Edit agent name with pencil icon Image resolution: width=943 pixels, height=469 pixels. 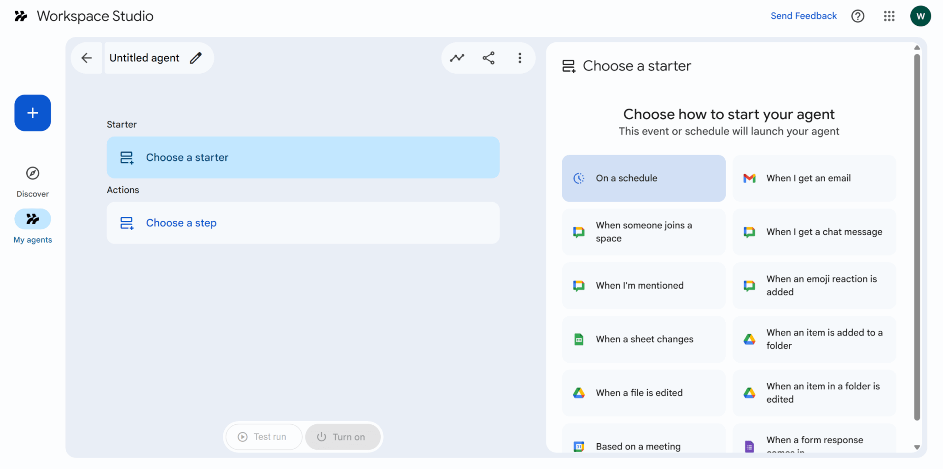(196, 58)
